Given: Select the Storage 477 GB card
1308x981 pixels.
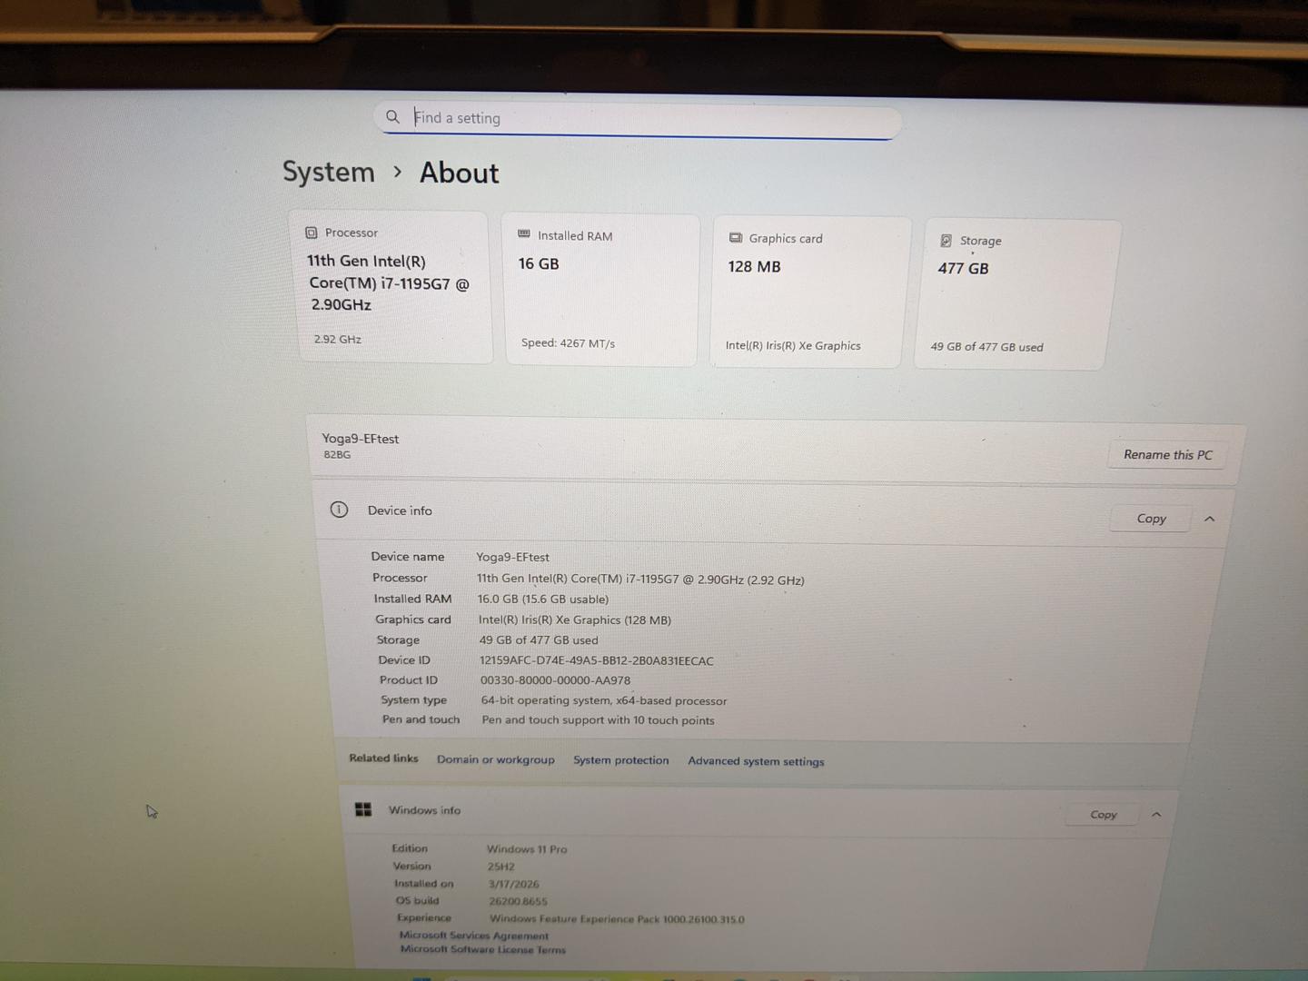Looking at the screenshot, I should pyautogui.click(x=1018, y=294).
